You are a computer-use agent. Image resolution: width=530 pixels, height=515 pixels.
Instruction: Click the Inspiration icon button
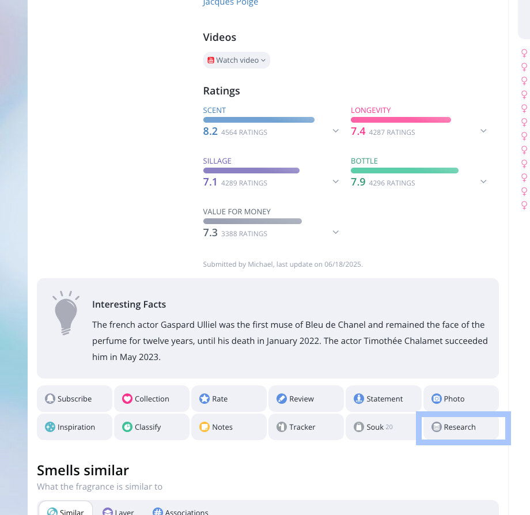(x=50, y=427)
